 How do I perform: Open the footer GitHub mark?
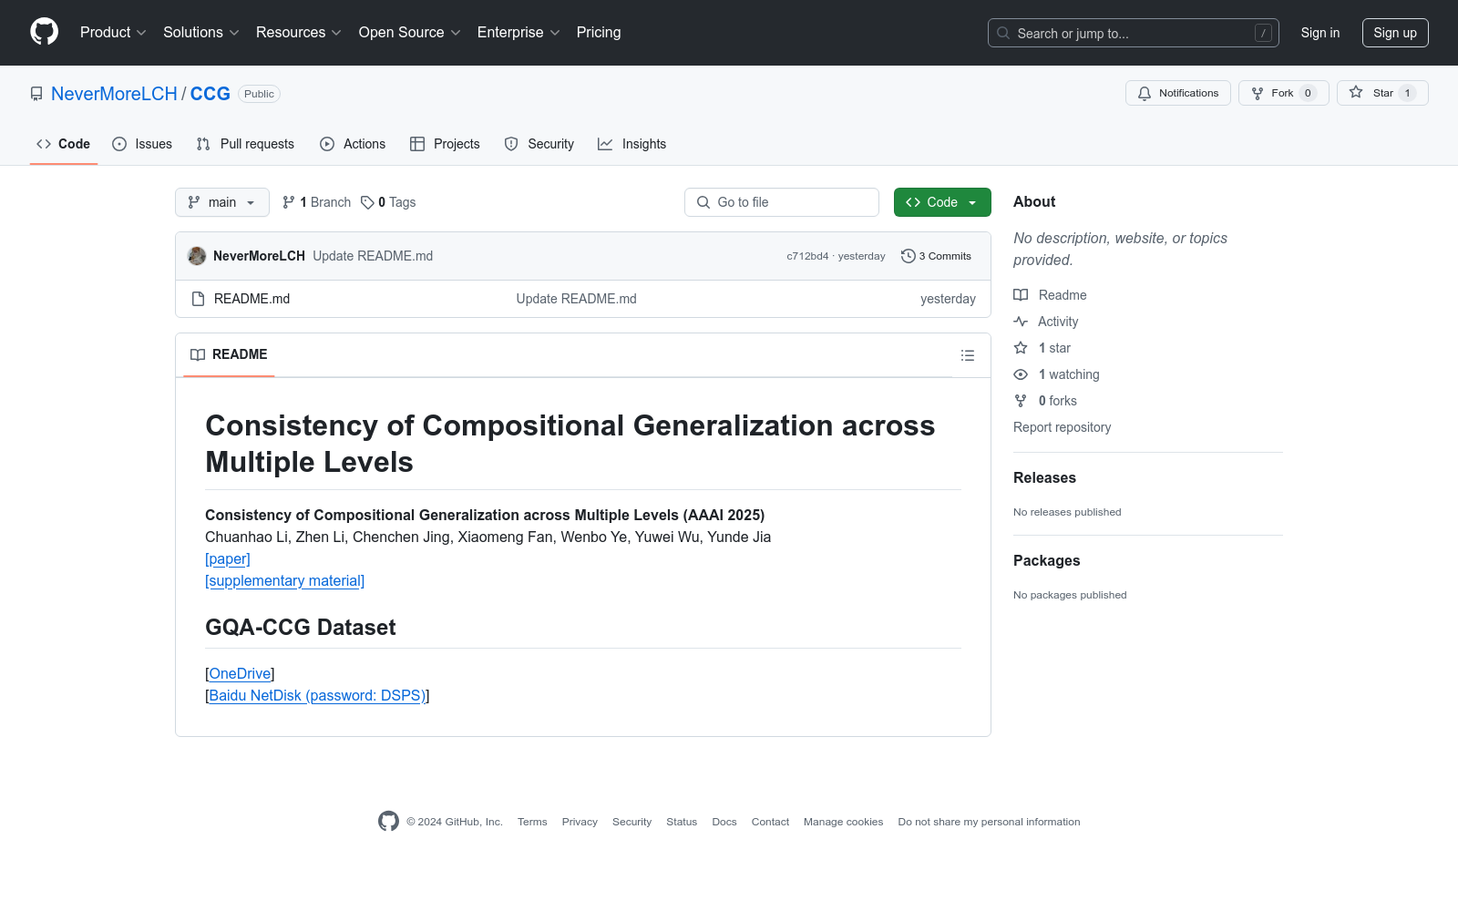coord(388,821)
